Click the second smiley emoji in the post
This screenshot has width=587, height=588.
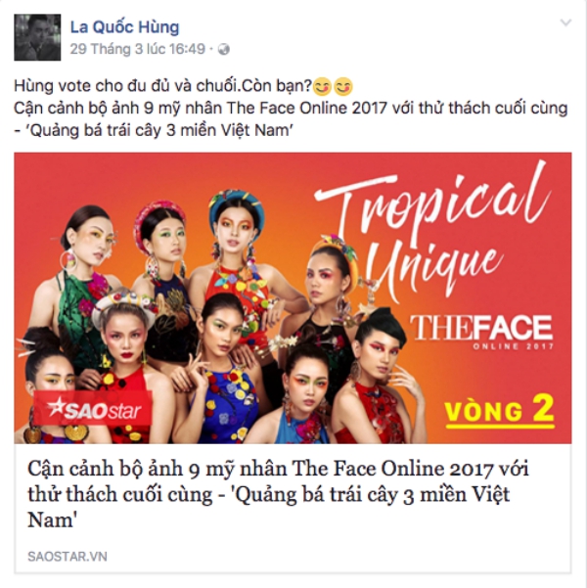[x=343, y=87]
